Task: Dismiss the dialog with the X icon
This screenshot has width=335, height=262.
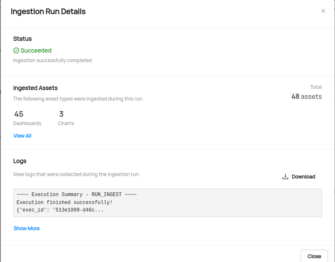Action: (323, 11)
